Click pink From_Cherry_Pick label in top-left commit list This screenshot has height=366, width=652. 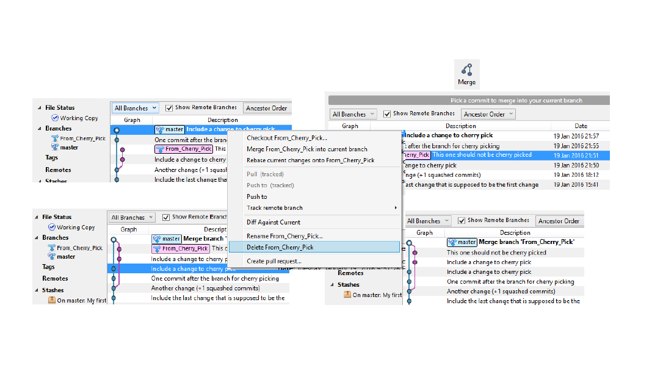click(x=184, y=149)
